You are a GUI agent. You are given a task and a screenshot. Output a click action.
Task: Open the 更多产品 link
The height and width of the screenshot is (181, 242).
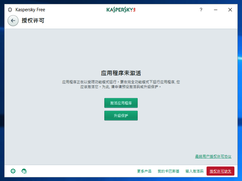pos(144,171)
